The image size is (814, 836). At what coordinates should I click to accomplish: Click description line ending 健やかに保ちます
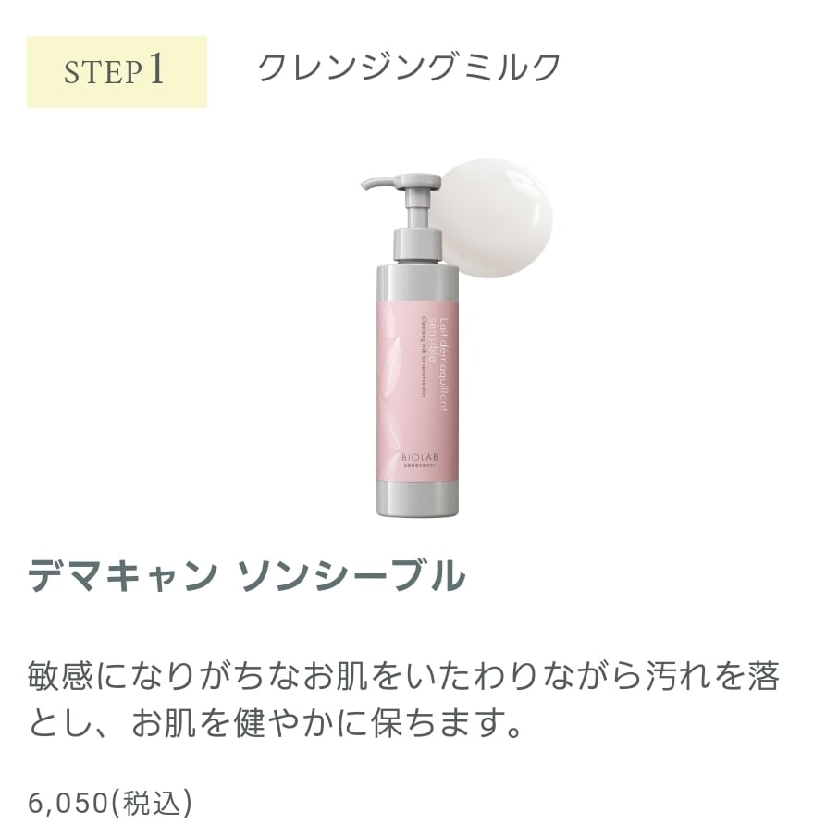(x=275, y=723)
